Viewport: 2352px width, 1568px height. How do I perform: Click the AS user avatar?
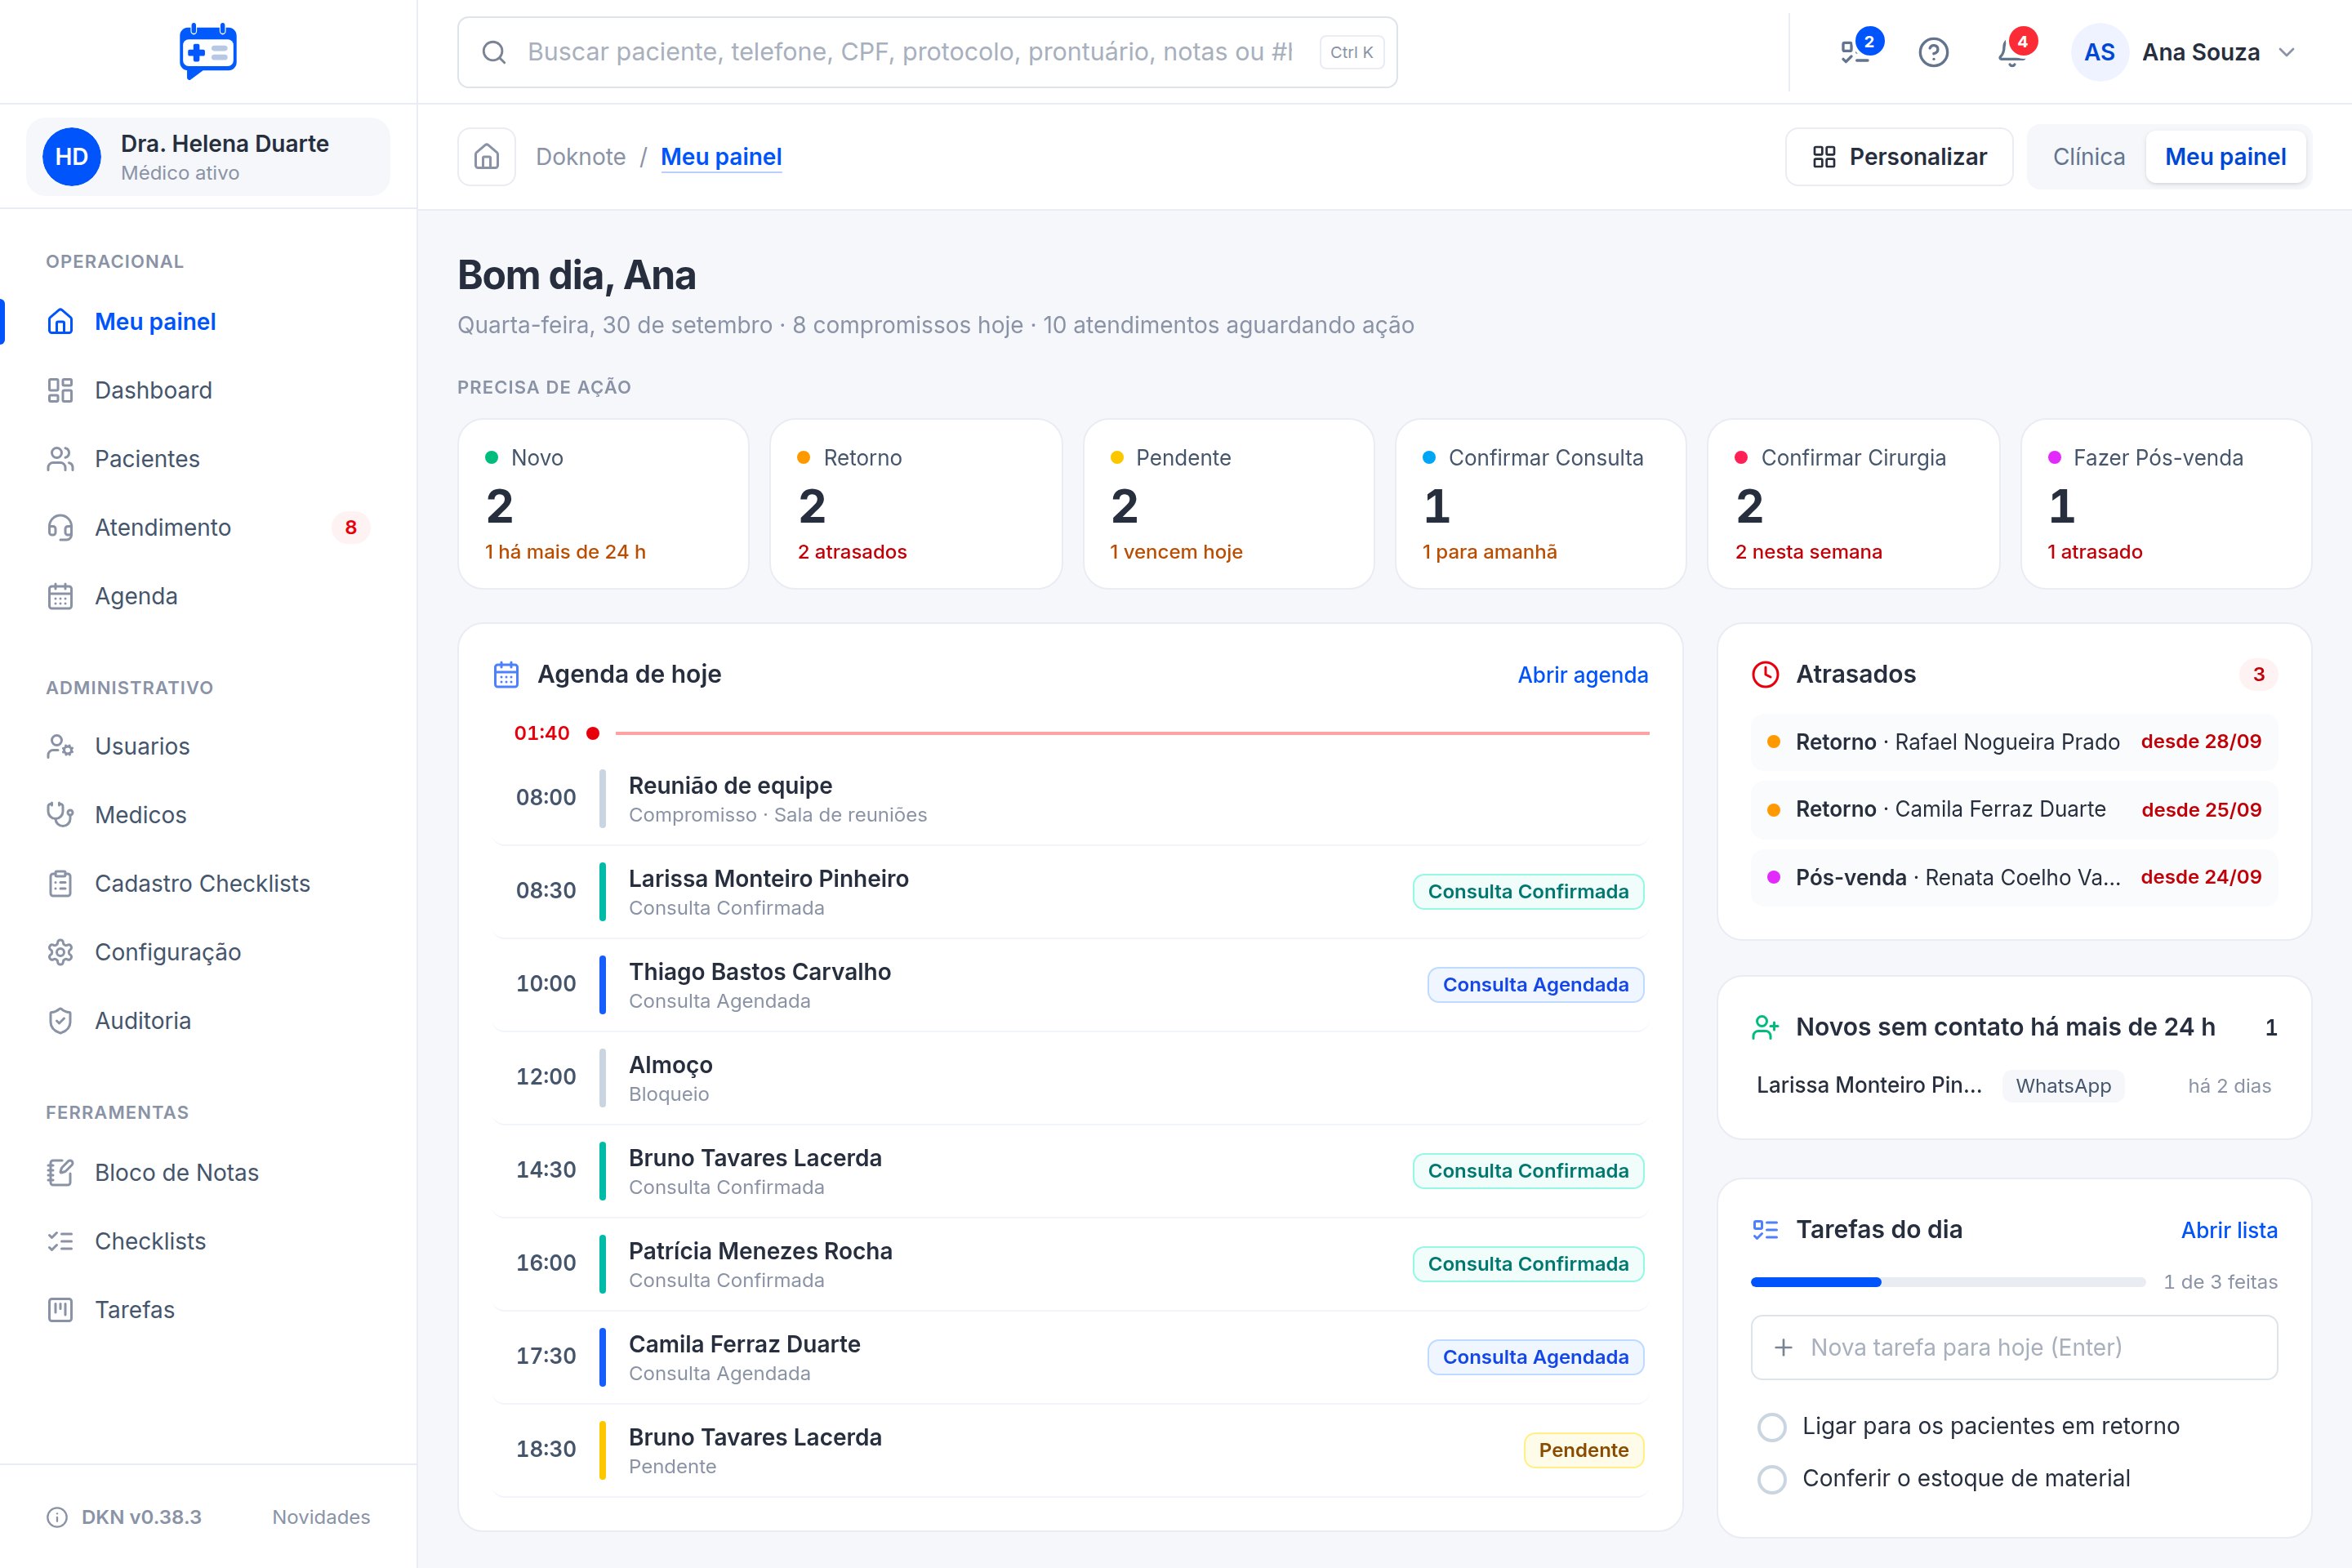(2099, 52)
